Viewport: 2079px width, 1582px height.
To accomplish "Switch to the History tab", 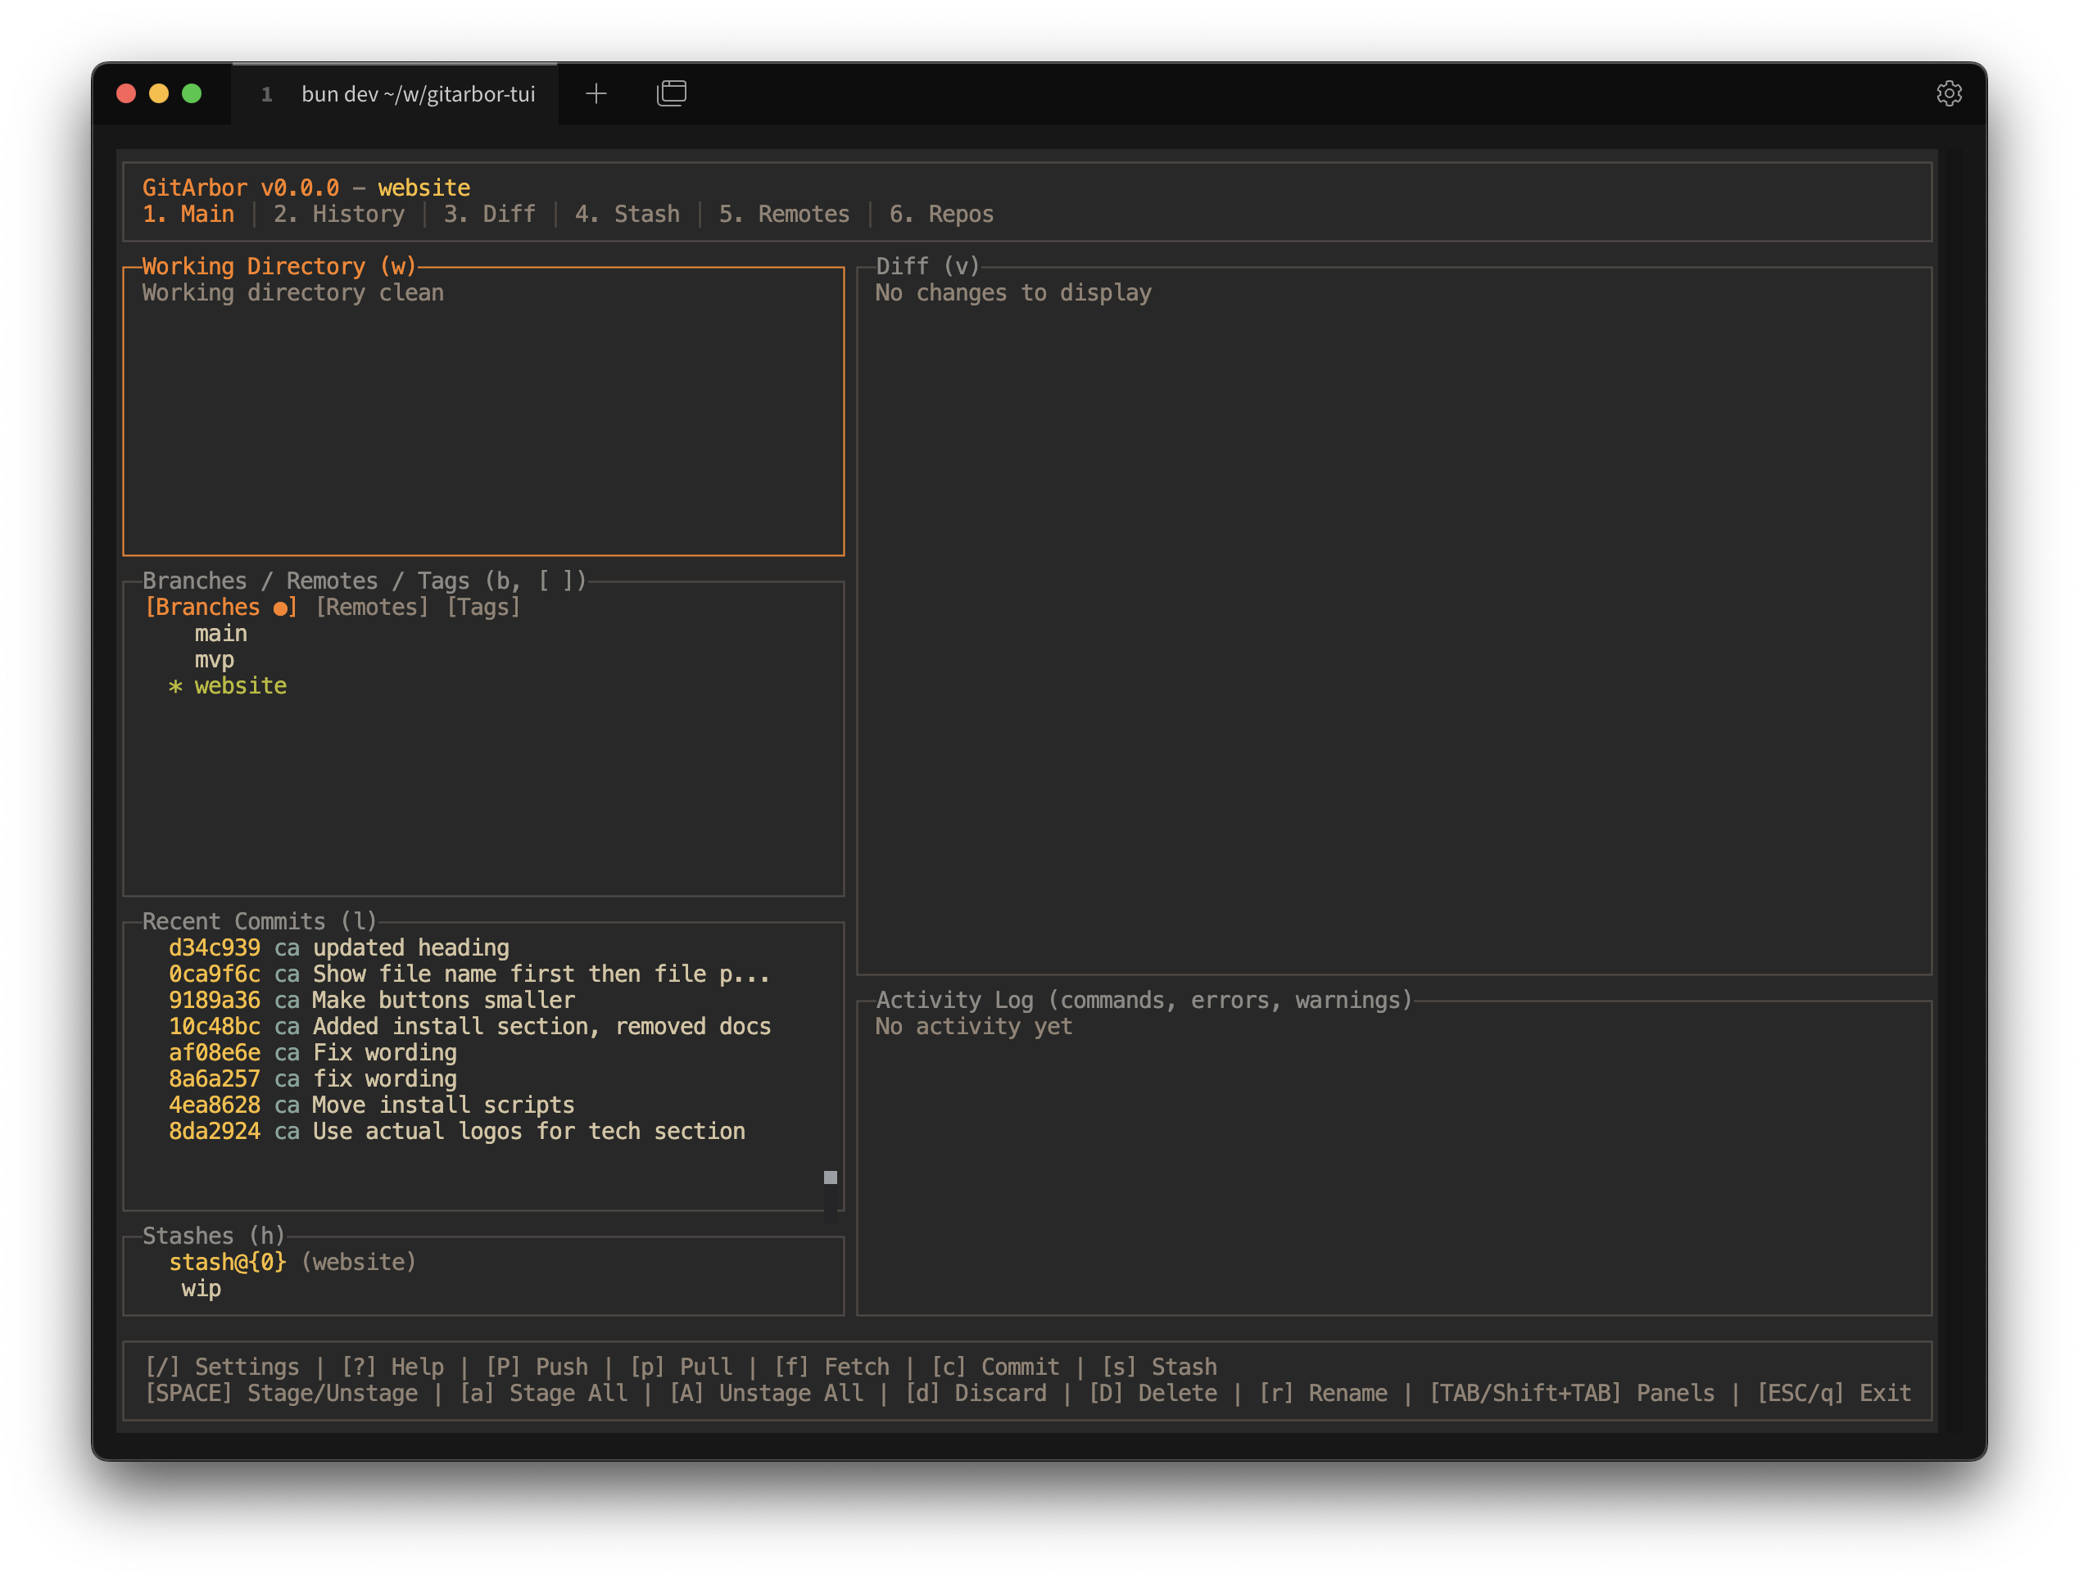I will coord(339,214).
